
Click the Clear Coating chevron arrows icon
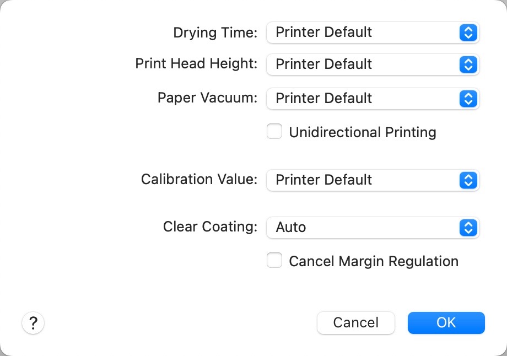click(x=467, y=228)
